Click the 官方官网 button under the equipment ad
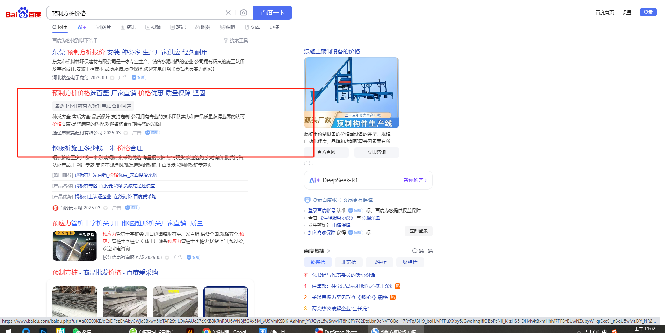The width and height of the screenshot is (665, 333). click(x=326, y=152)
